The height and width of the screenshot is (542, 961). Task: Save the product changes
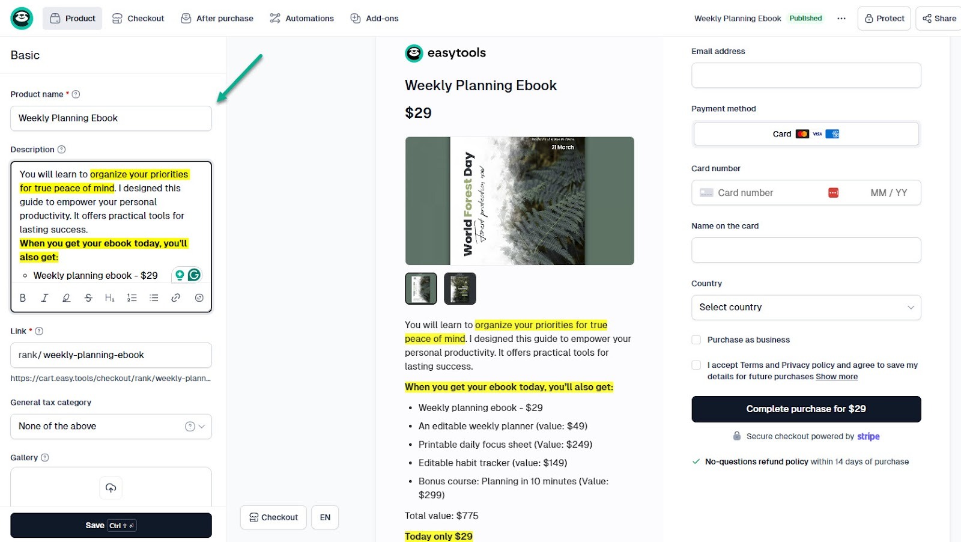111,525
